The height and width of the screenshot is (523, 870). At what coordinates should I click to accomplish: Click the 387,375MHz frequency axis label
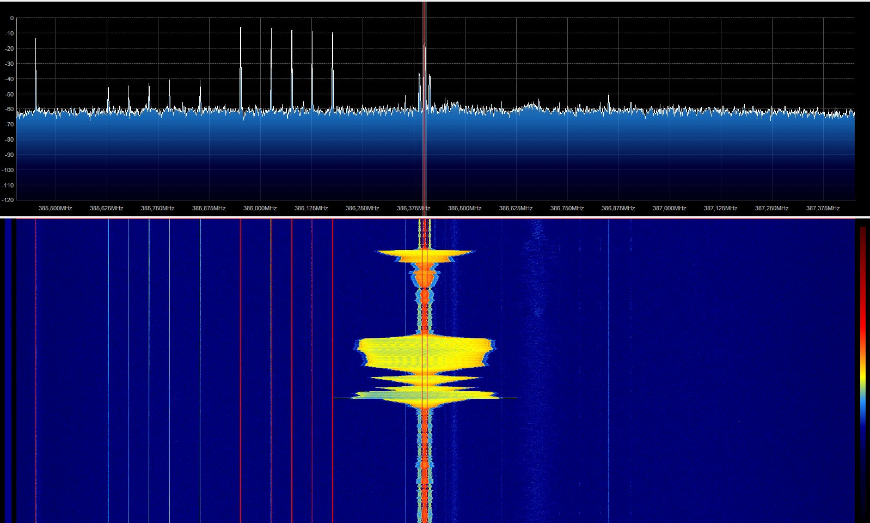click(823, 208)
